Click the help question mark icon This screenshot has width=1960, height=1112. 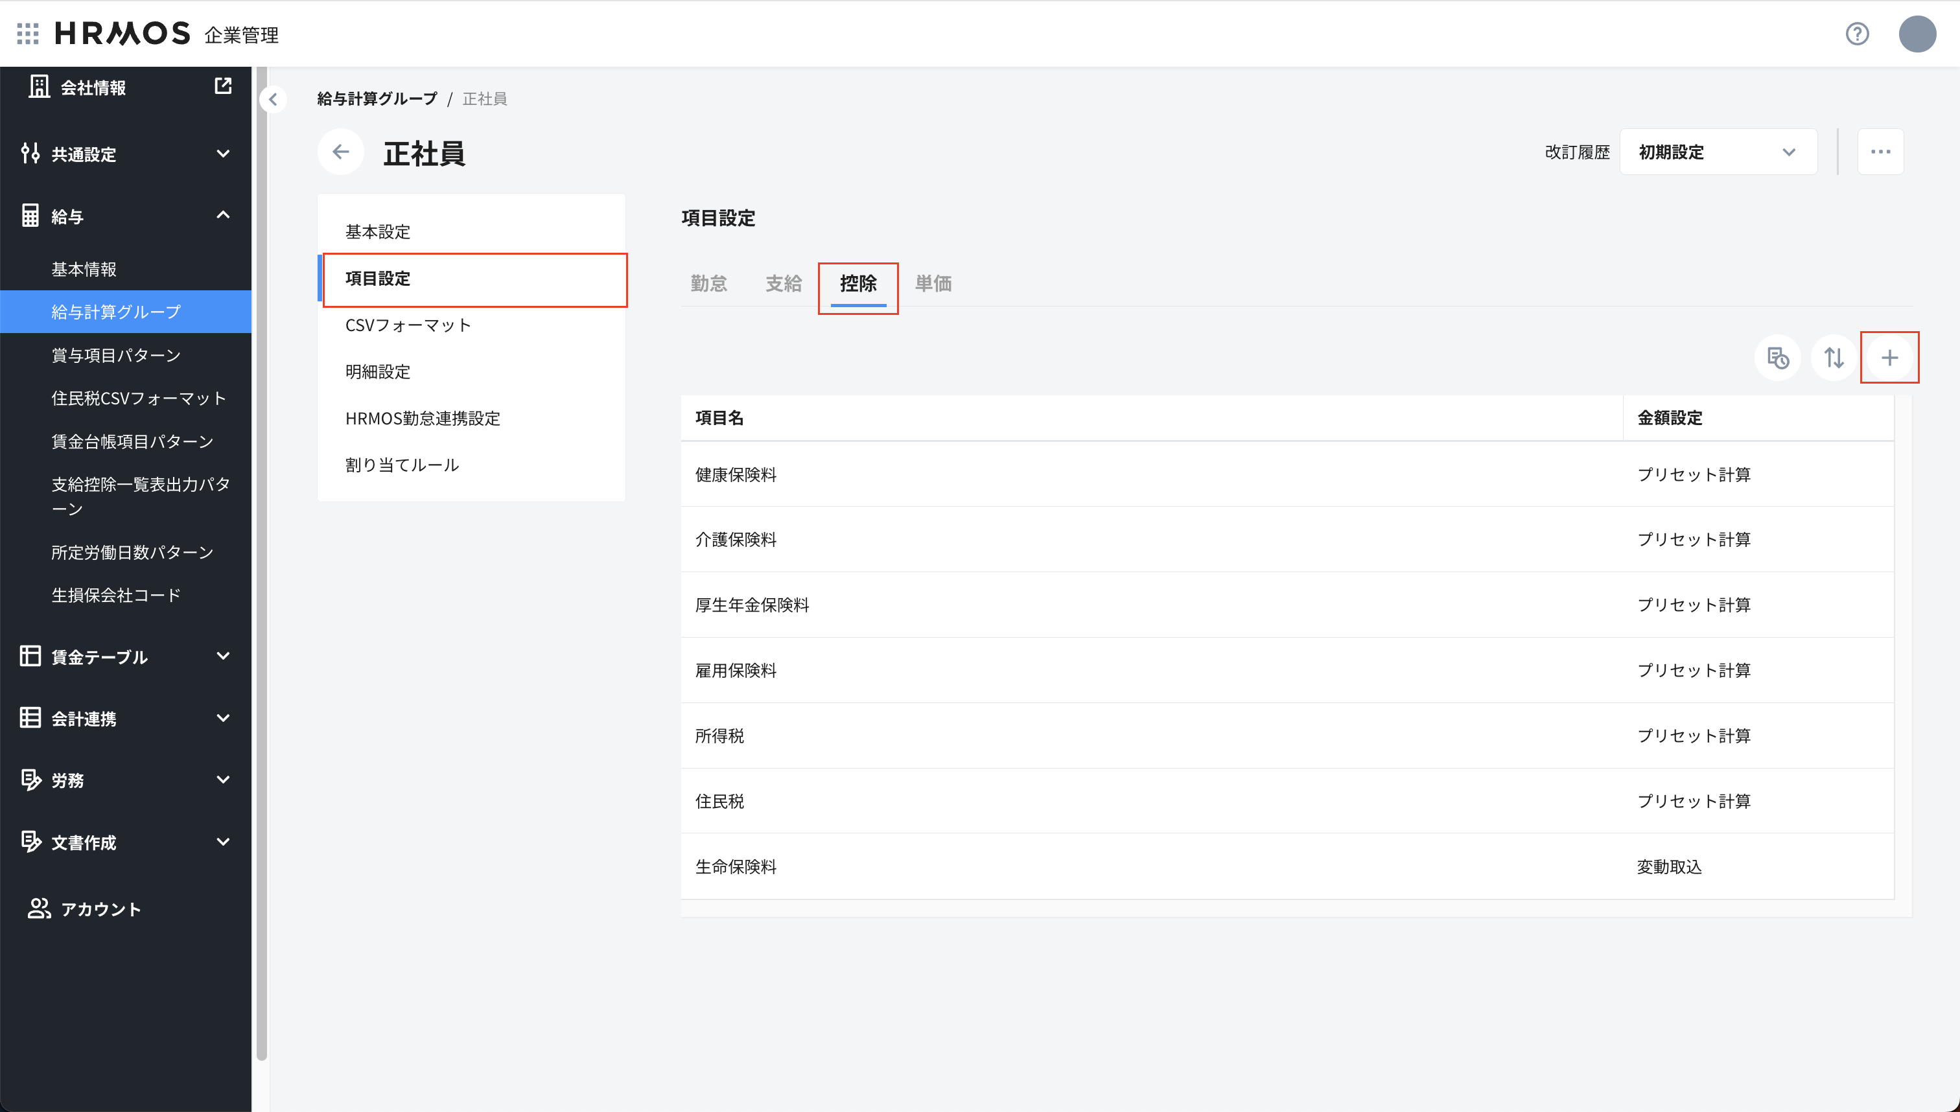pyautogui.click(x=1857, y=34)
